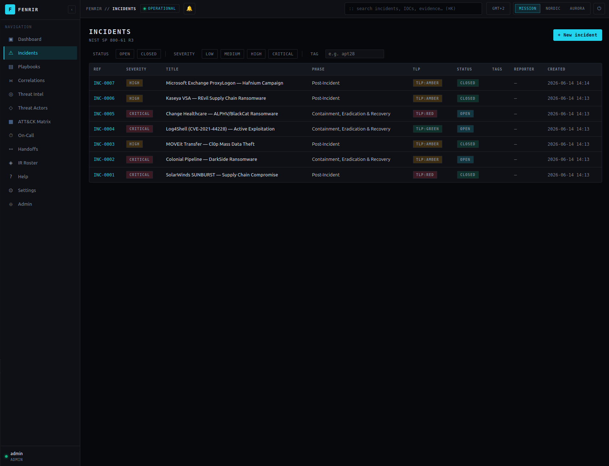The height and width of the screenshot is (466, 609).
Task: Click the OPERATIONAL status badge
Action: pyautogui.click(x=160, y=8)
